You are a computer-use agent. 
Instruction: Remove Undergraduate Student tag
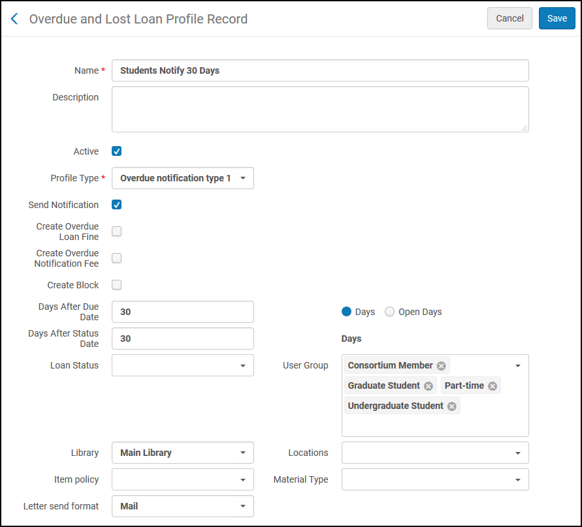[452, 406]
